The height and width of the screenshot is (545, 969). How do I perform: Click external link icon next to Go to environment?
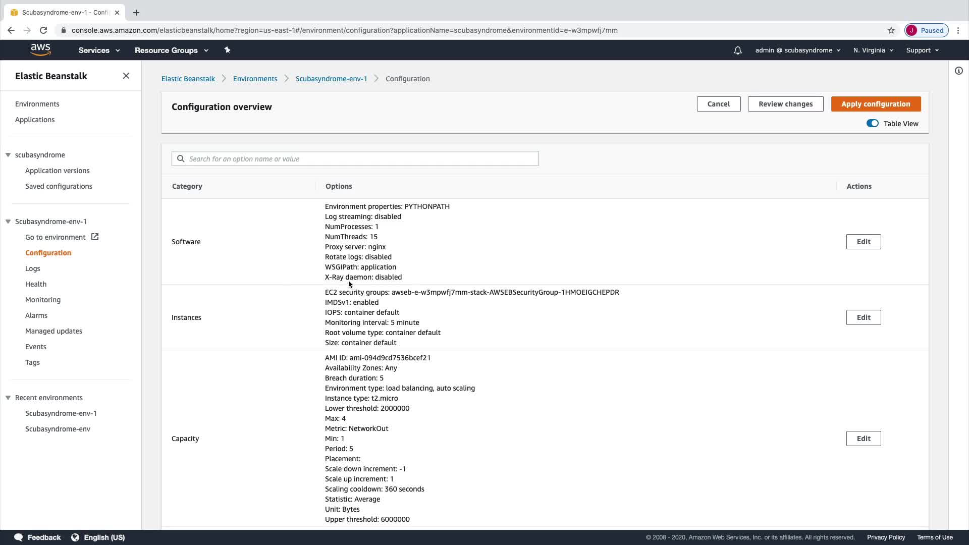coord(95,237)
